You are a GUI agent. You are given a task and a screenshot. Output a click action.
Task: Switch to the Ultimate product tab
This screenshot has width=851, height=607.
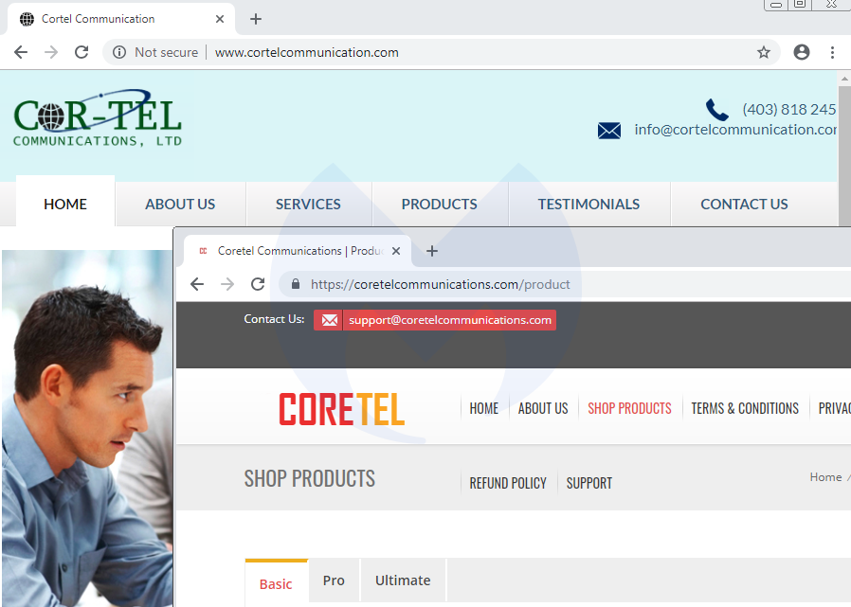click(x=403, y=580)
